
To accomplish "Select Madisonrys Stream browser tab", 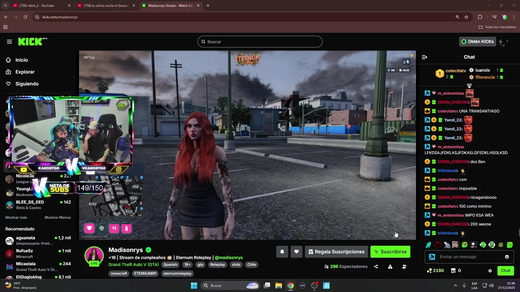I will point(171,6).
